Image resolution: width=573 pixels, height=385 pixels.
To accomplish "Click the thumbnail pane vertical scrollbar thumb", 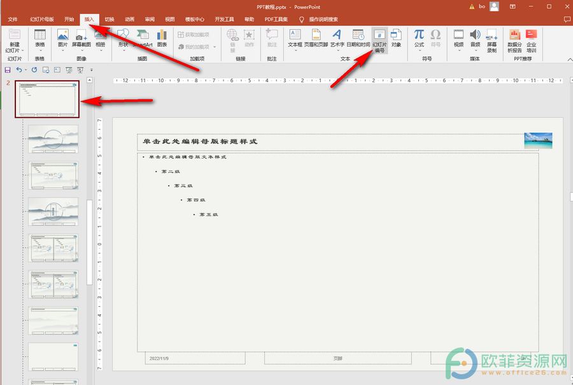I will pyautogui.click(x=90, y=242).
